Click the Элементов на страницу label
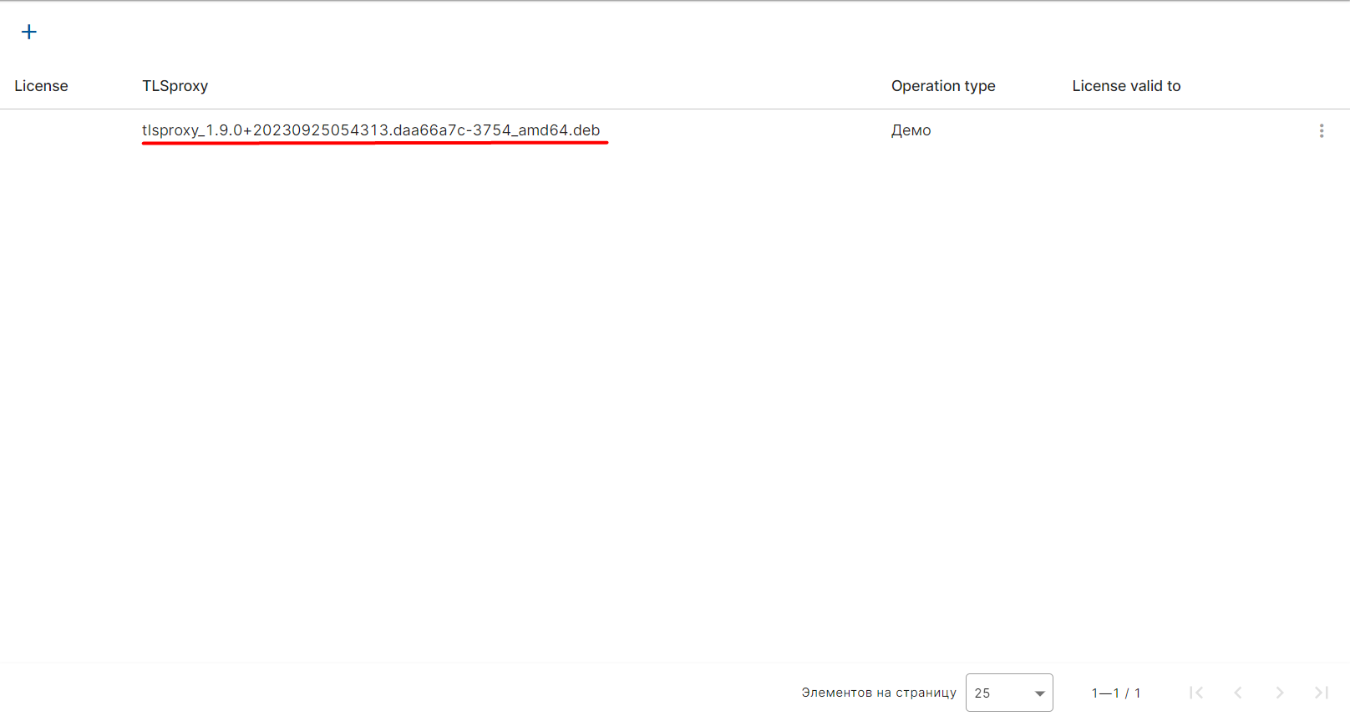1350x721 pixels. (878, 693)
